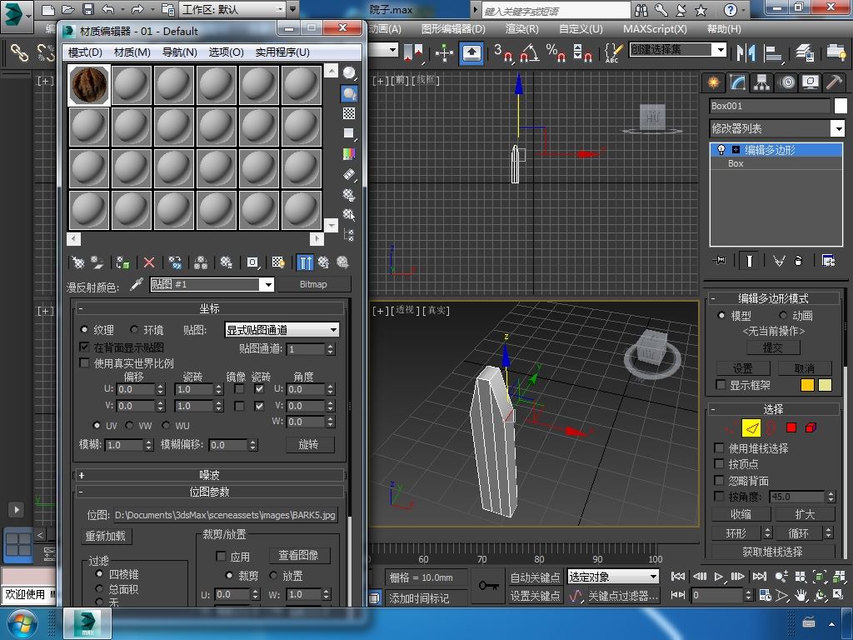Select the 环境 radio button
The width and height of the screenshot is (853, 640).
coord(134,329)
